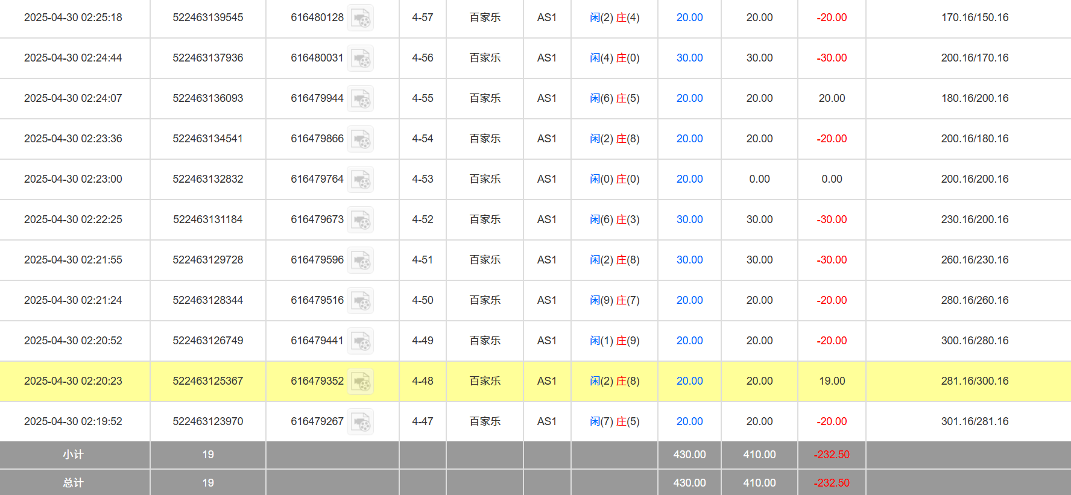The width and height of the screenshot is (1071, 495).
Task: Click replay icon next to 616480031
Action: point(361,58)
